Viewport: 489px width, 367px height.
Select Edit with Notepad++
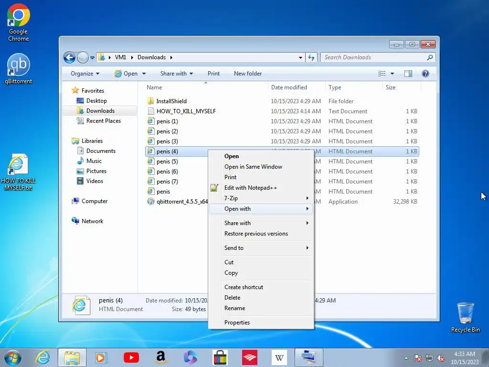261,187
